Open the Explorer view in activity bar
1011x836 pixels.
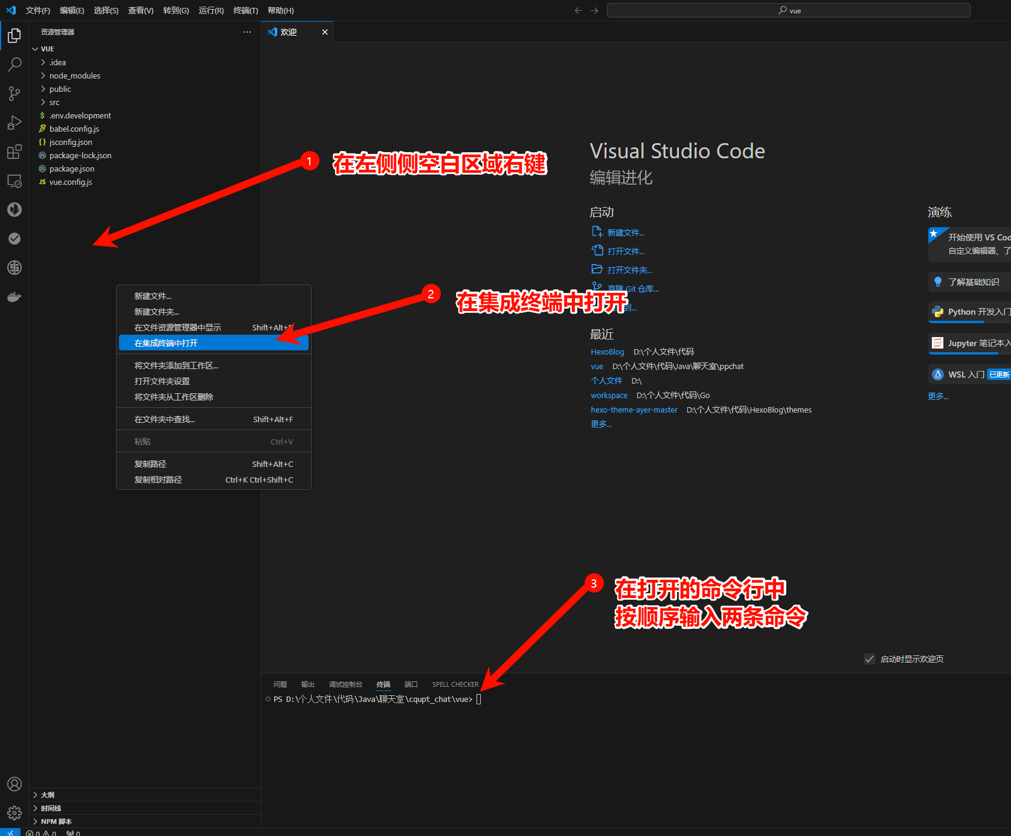click(14, 36)
